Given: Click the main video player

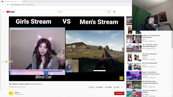Looking at the screenshot, I should coord(66,49).
